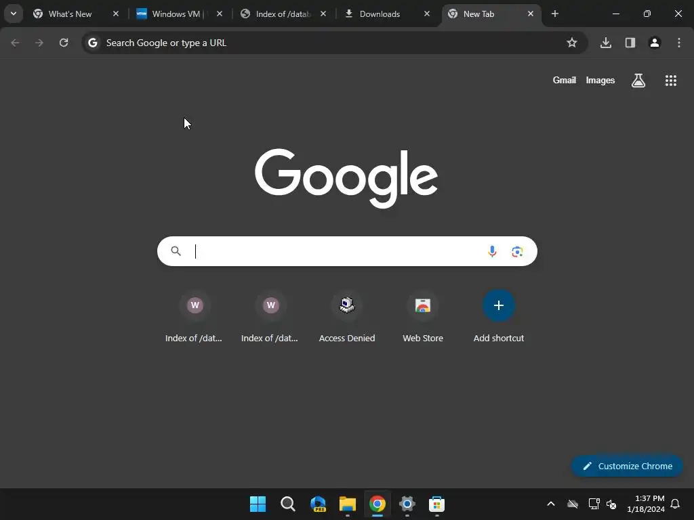Screen dimensions: 694x520
Task: Close the Index of /datab tab
Action: click(323, 14)
